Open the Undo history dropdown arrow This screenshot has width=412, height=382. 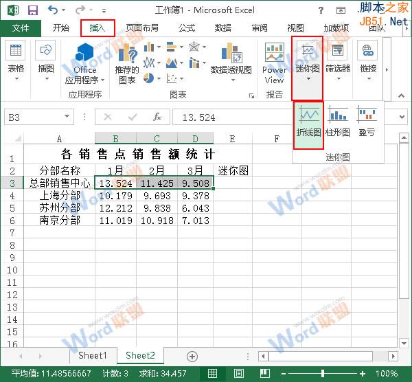64,10
